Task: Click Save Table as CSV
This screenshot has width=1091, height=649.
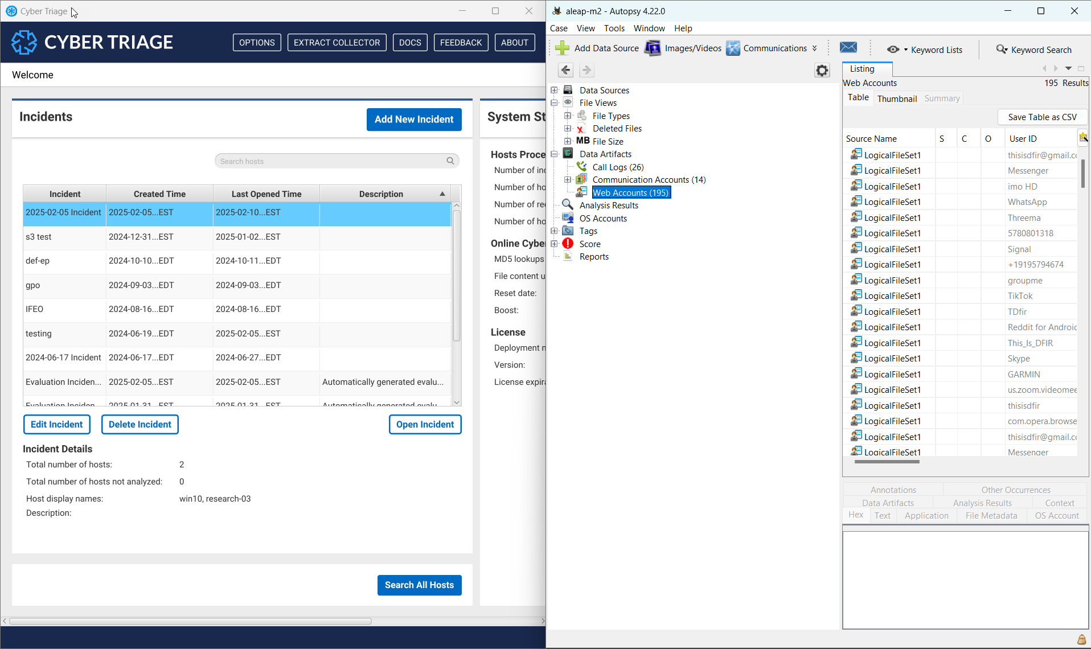Action: tap(1041, 117)
